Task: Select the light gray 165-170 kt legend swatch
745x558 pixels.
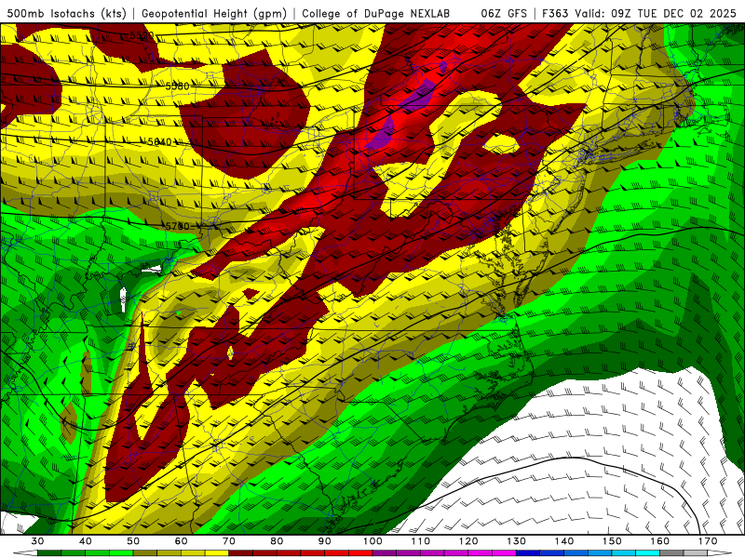Action: point(696,553)
